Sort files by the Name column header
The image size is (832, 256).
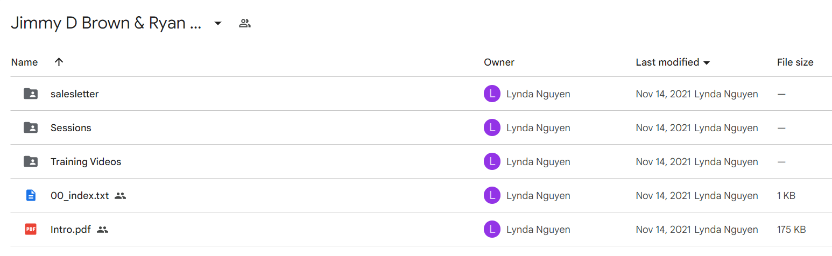point(24,62)
